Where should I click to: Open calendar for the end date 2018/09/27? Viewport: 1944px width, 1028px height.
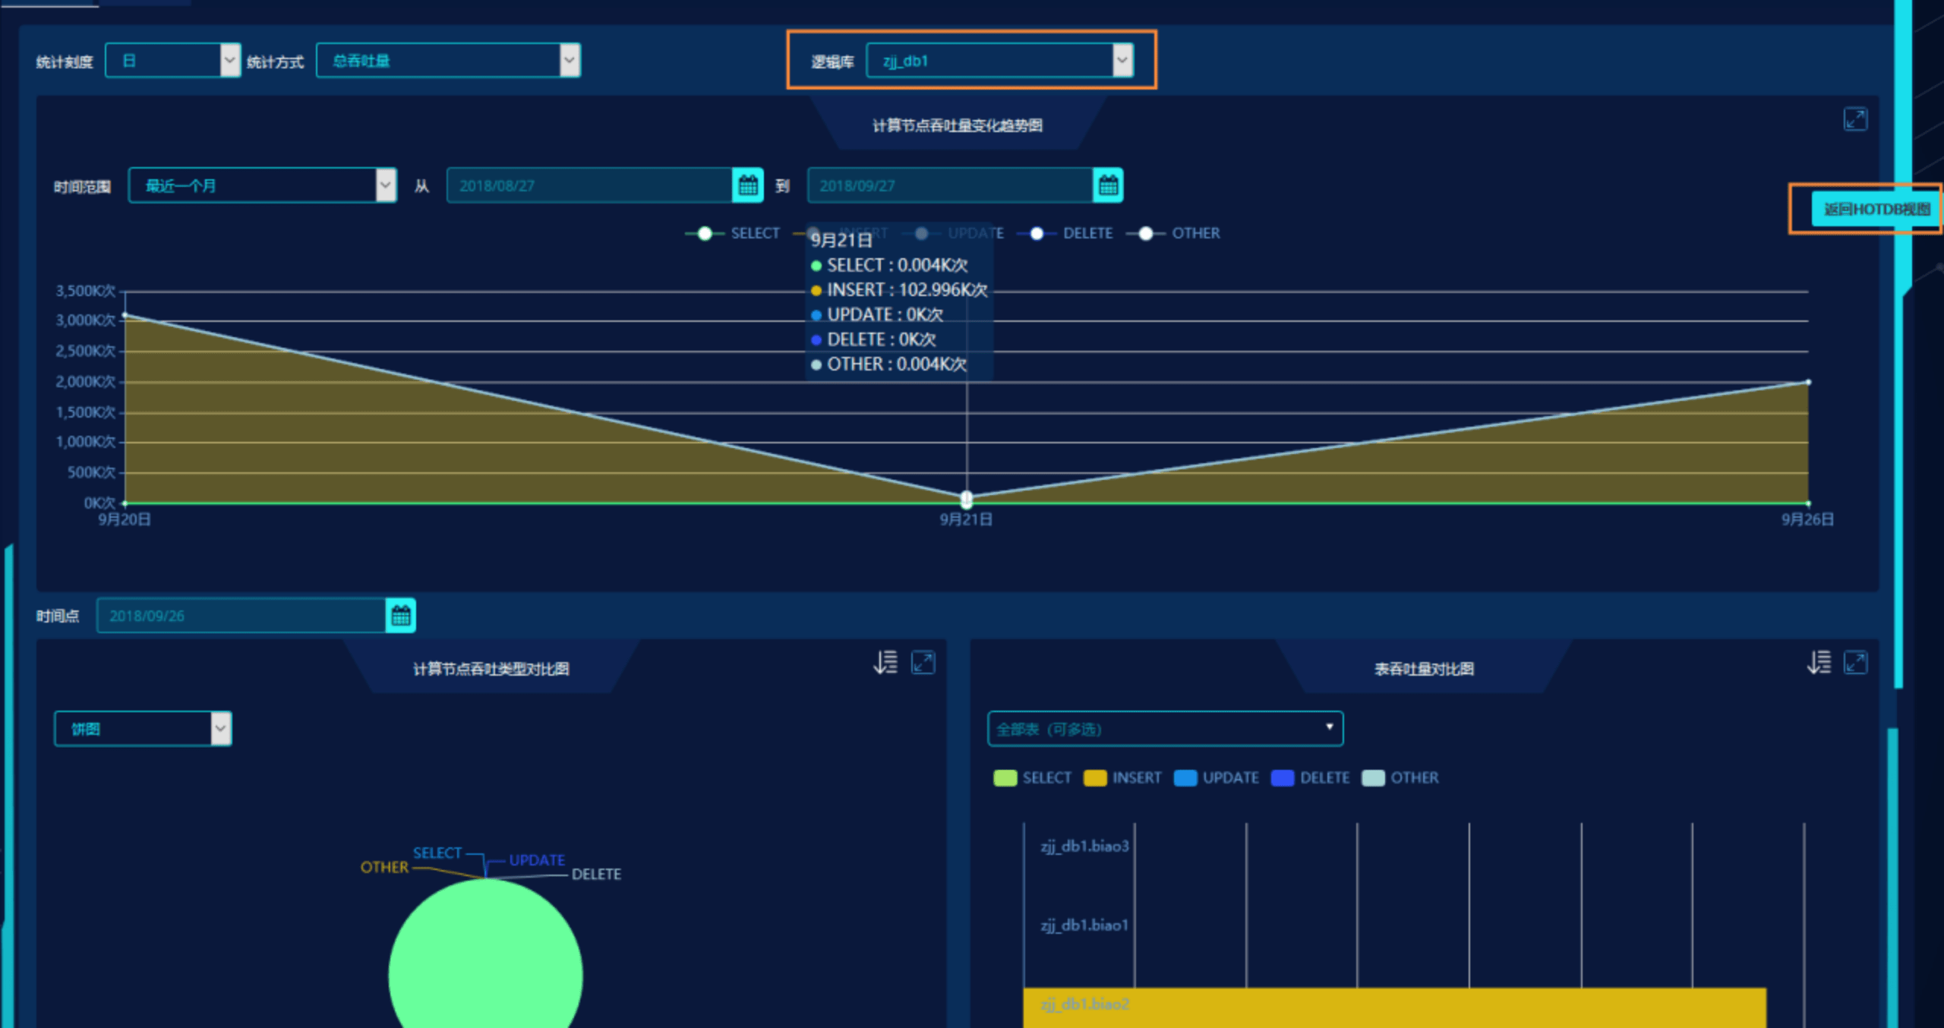1108,185
